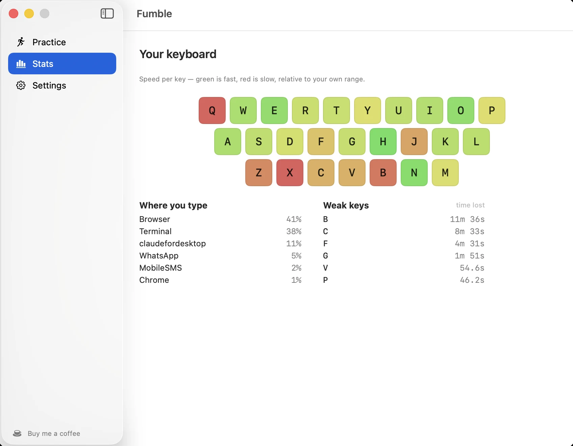The image size is (573, 446).
Task: Click the M key tile
Action: [445, 173]
